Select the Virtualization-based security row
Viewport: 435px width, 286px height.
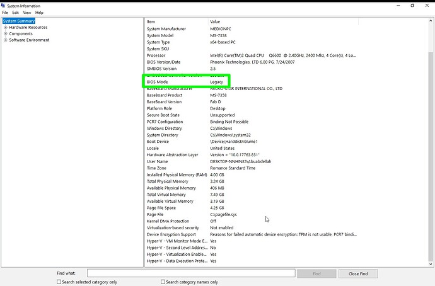[x=252, y=228]
